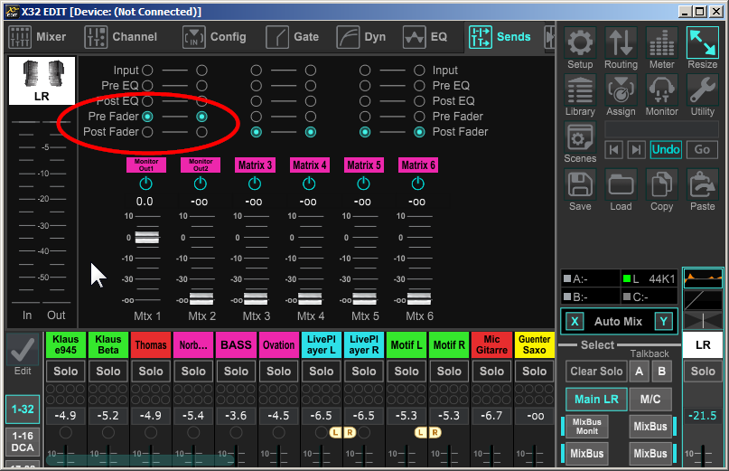Image resolution: width=729 pixels, height=471 pixels.
Task: Select Pre EQ tap for Mtx 5
Action: [x=365, y=86]
